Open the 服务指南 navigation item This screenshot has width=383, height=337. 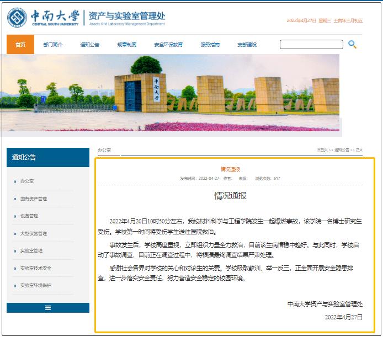210,45
